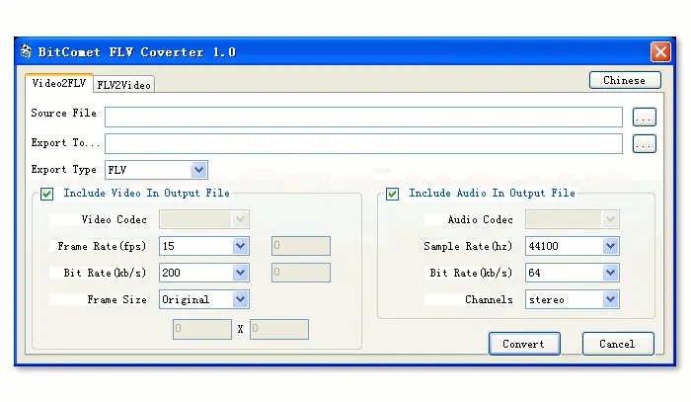Click the Include Audio In Output File label
This screenshot has width=691, height=402.
(493, 193)
